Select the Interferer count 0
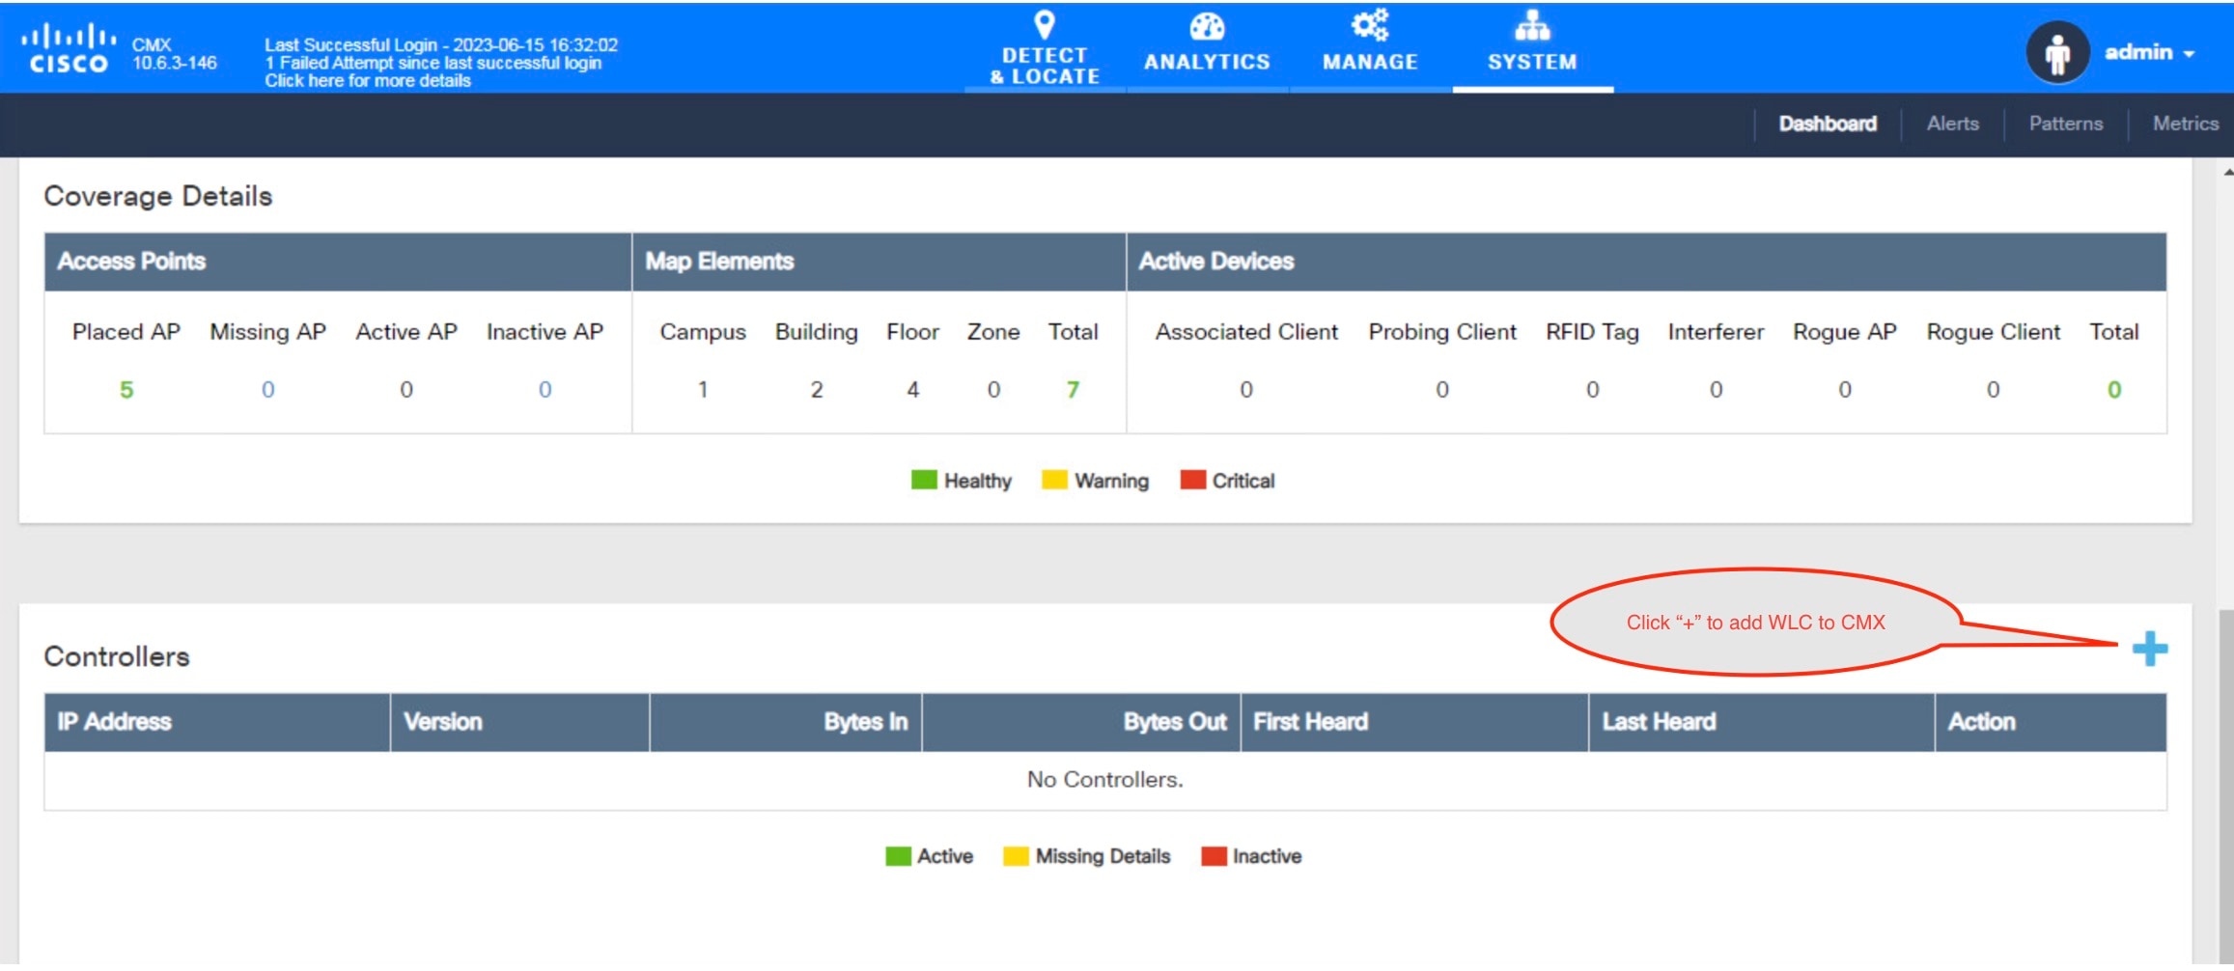The image size is (2234, 971). [1716, 390]
